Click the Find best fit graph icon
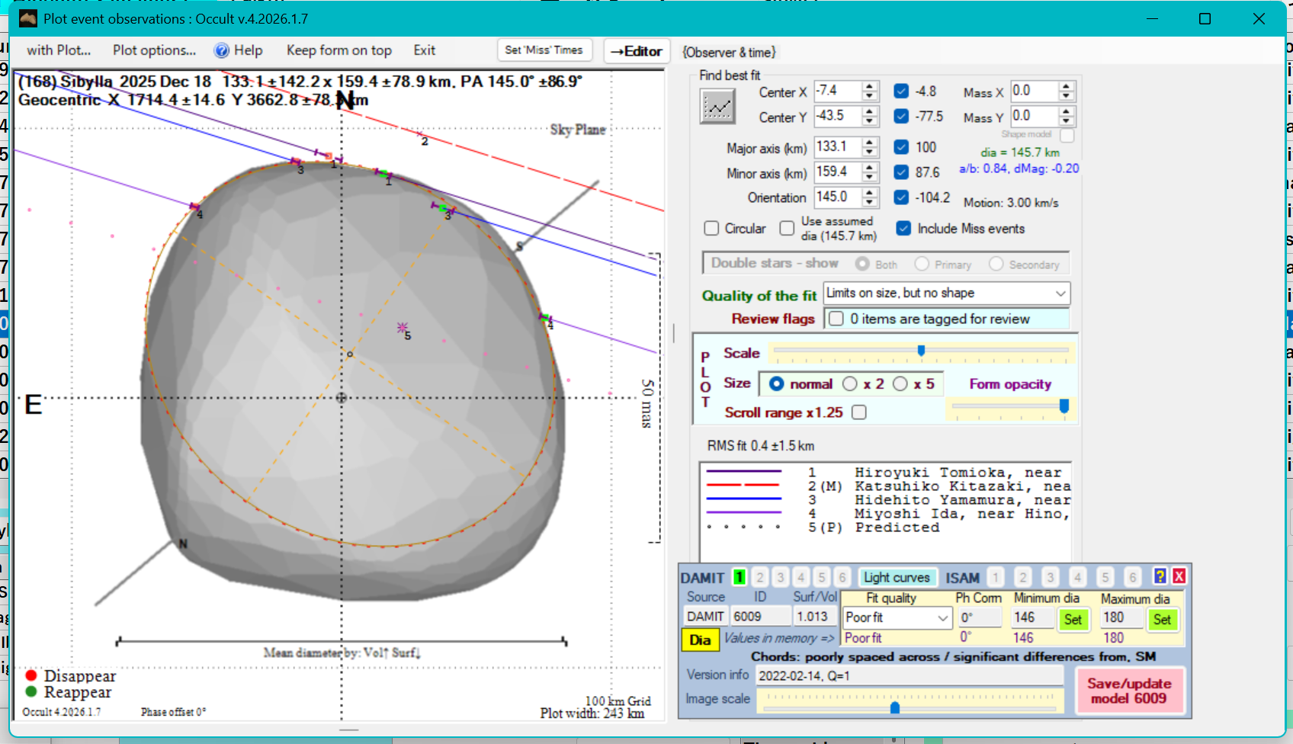The image size is (1293, 744). point(717,107)
